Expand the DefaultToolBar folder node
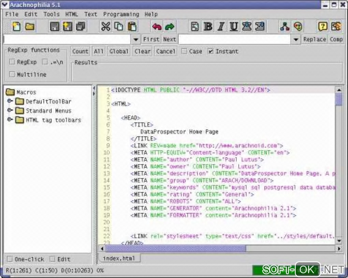The image size is (348, 278). click(x=10, y=101)
